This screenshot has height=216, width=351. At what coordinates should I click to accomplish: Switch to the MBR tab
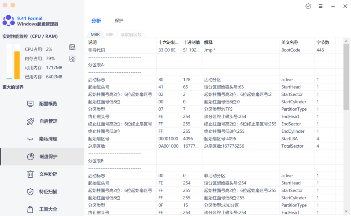pos(95,34)
